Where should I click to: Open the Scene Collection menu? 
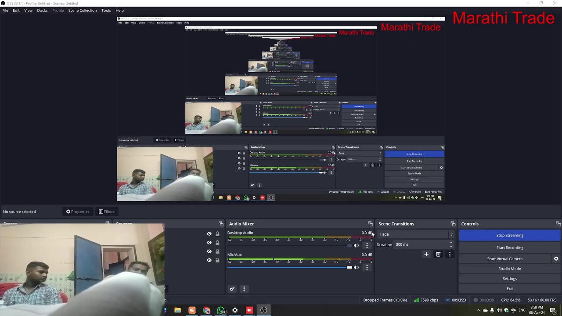(83, 10)
